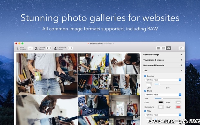Click the red close window button
Viewport: 200px width, 125px height.
16,43
